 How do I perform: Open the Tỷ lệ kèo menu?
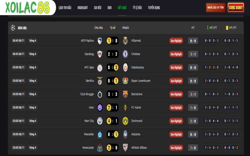pyautogui.click(x=137, y=7)
